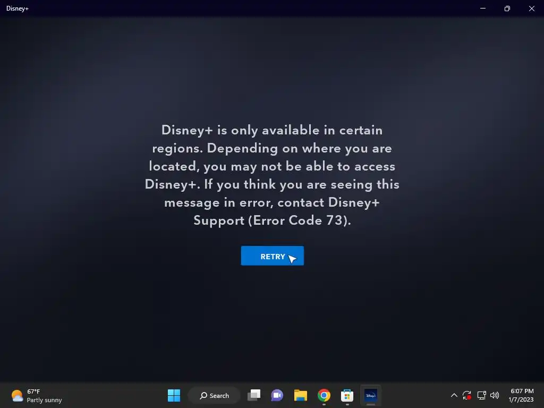The image size is (544, 408).
Task: Click the blue RETRY button
Action: pyautogui.click(x=273, y=256)
